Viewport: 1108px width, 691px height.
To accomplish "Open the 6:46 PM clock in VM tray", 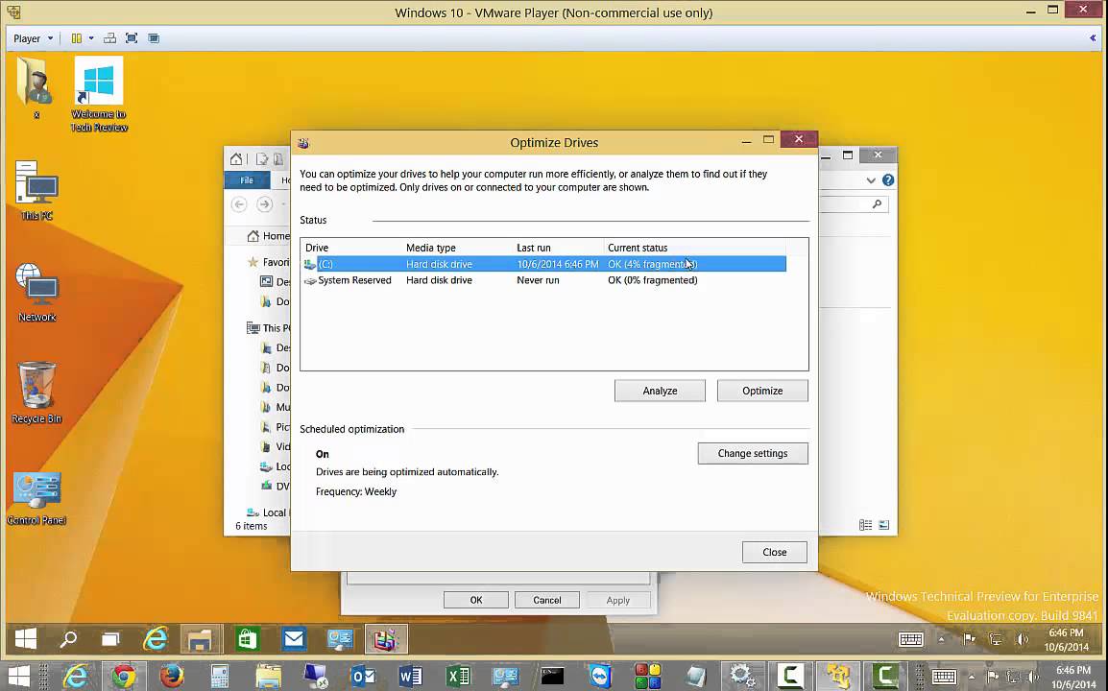I will (x=1067, y=639).
